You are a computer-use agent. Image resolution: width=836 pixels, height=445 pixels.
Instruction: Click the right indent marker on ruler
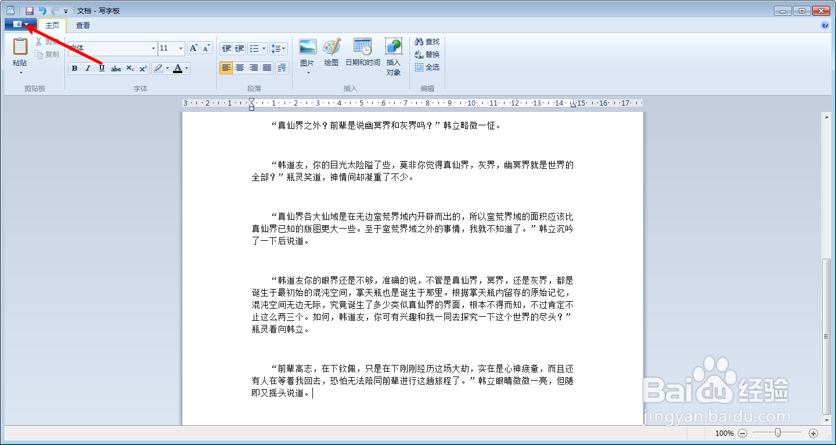[573, 105]
